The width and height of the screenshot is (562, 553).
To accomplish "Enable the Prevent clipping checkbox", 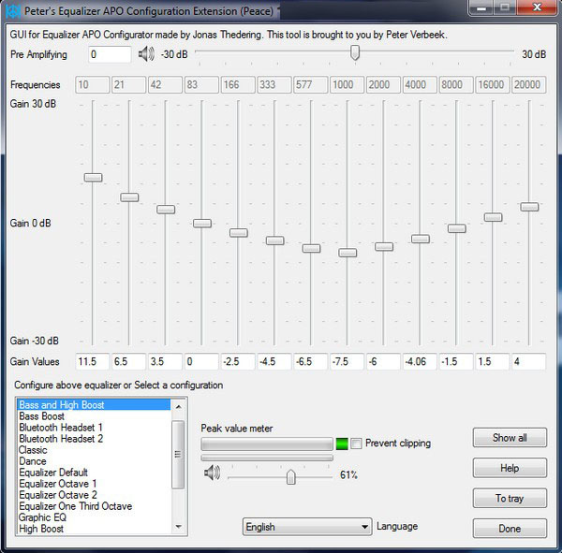I will click(x=356, y=444).
